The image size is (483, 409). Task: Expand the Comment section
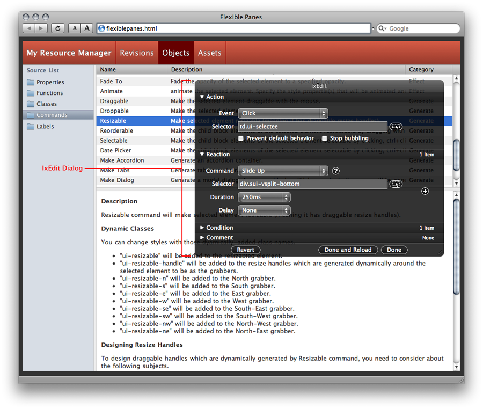tap(202, 237)
